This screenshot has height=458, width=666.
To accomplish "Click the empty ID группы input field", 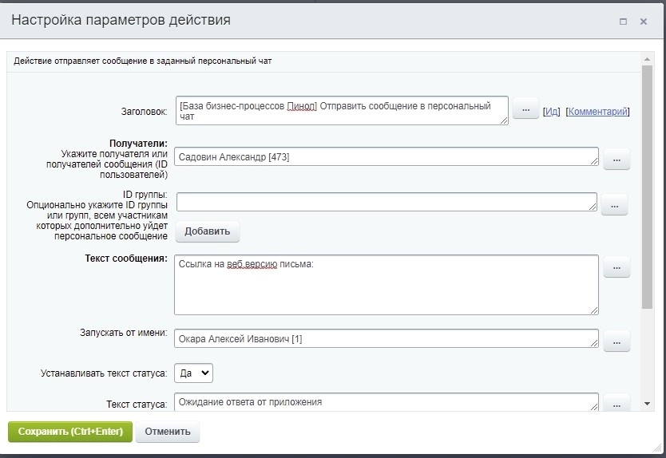I will (386, 203).
